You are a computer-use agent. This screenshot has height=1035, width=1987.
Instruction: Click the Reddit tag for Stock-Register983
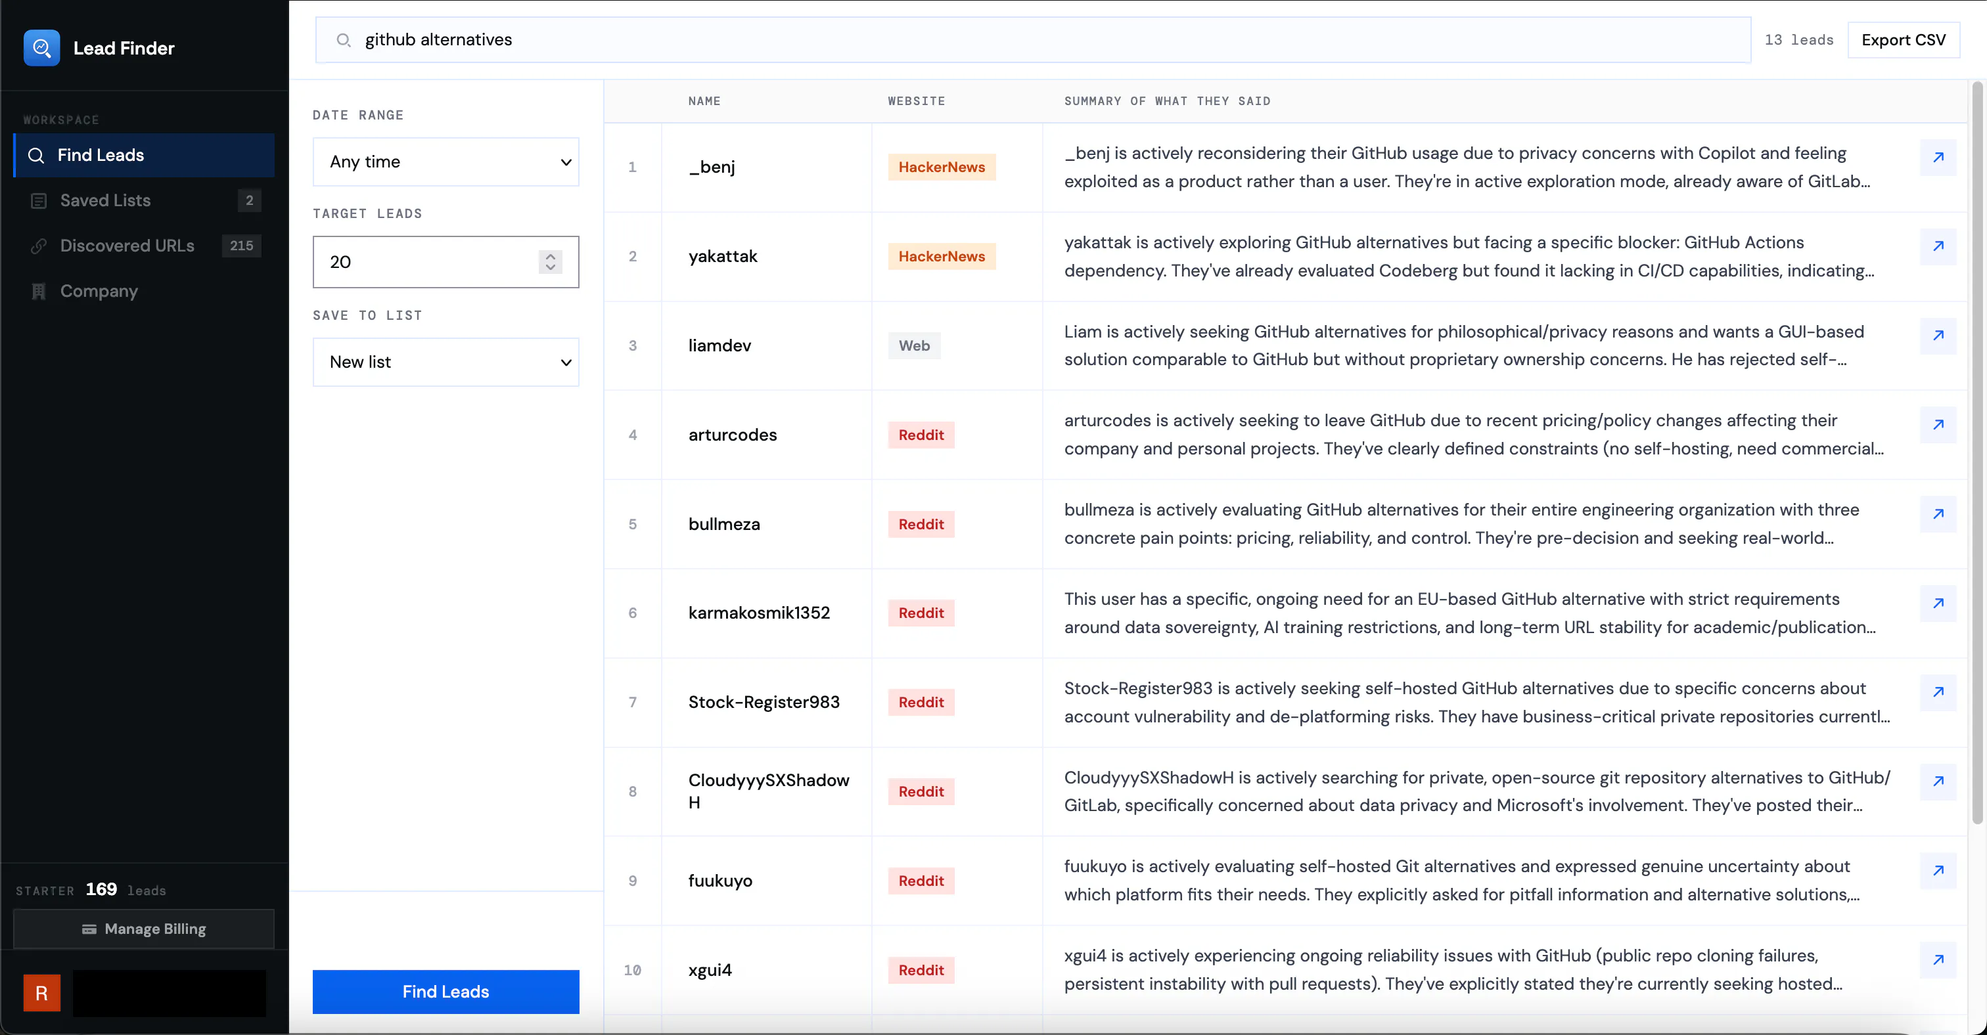tap(921, 703)
